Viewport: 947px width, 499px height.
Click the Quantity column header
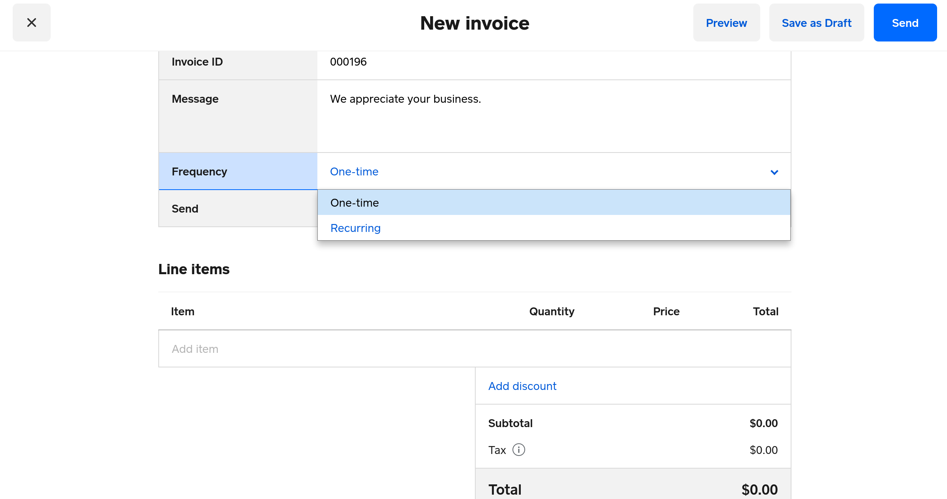[x=552, y=311]
